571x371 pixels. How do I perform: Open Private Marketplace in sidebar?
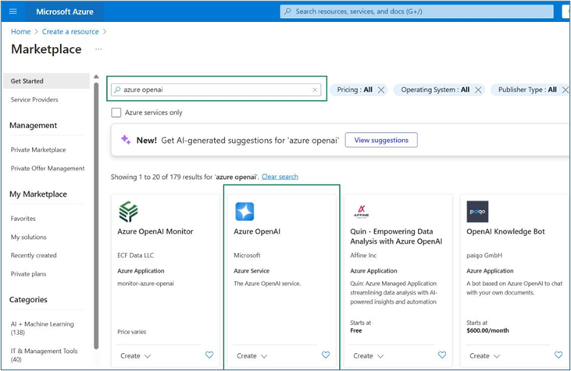pos(38,150)
